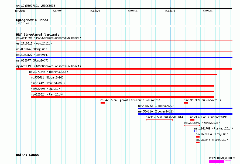The width and height of the screenshot is (240, 164).
Task: Select the esv2718812 (Wong2012b) variant label
Action: tap(34, 43)
